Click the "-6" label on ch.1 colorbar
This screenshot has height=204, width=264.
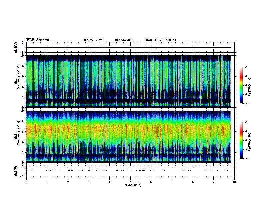tap(246, 67)
